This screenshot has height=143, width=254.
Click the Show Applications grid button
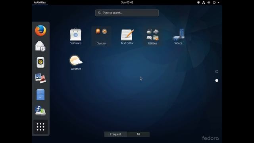40,127
